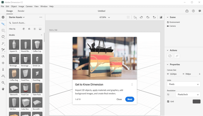
Task: Filter assets by lights icon
Action: tap(35, 29)
